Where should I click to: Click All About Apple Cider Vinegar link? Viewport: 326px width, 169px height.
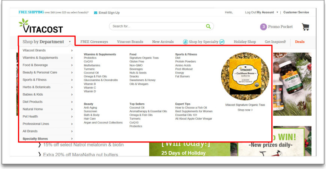click(x=194, y=119)
